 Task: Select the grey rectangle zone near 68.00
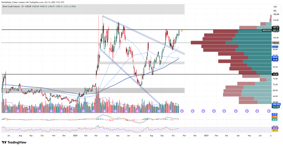point(93,90)
